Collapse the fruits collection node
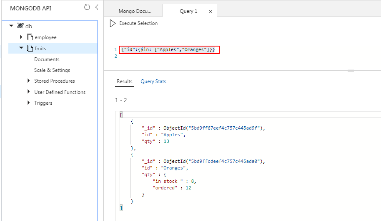The image size is (381, 221). [21, 48]
